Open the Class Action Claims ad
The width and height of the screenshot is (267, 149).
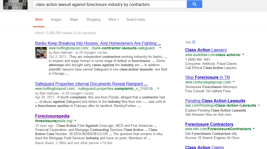click(204, 147)
